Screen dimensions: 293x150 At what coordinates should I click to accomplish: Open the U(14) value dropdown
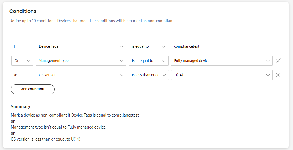coord(222,75)
